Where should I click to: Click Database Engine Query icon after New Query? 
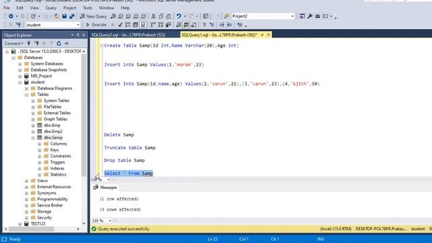coord(113,16)
